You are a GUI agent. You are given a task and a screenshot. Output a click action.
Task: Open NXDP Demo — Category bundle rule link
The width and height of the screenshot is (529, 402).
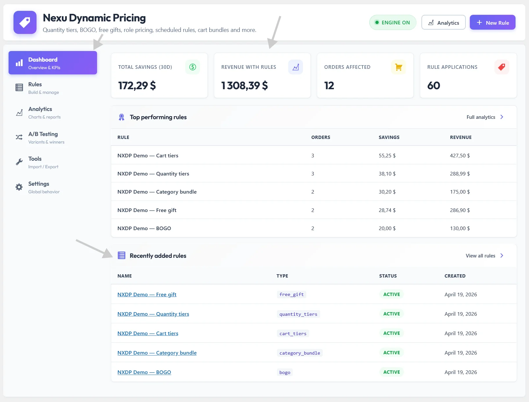click(157, 353)
